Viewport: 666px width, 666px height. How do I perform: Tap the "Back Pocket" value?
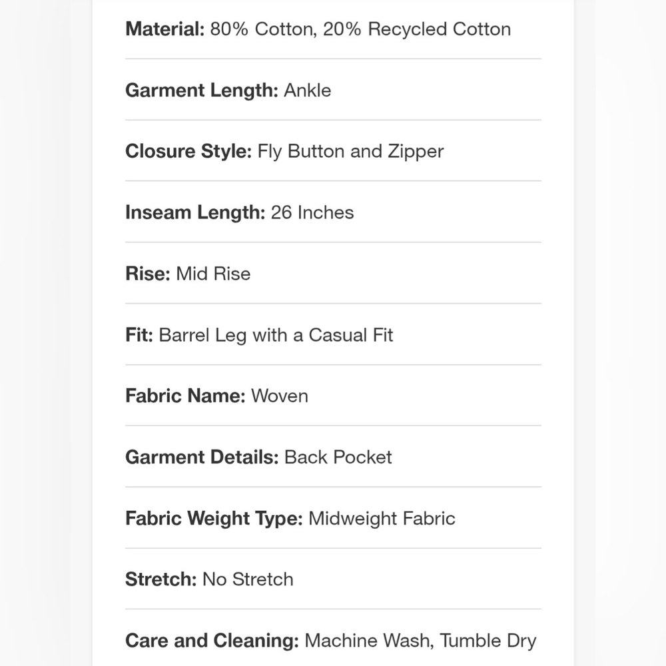click(x=338, y=457)
